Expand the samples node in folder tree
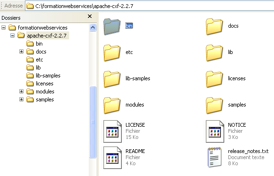 click(21, 99)
